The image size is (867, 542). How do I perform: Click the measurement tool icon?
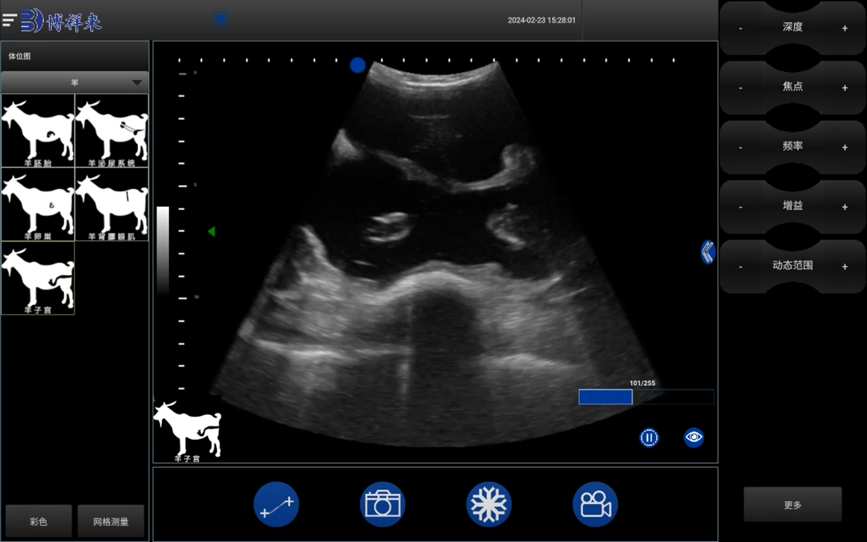coord(276,504)
